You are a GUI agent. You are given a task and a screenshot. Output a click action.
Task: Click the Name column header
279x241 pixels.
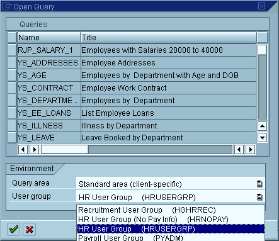49,38
